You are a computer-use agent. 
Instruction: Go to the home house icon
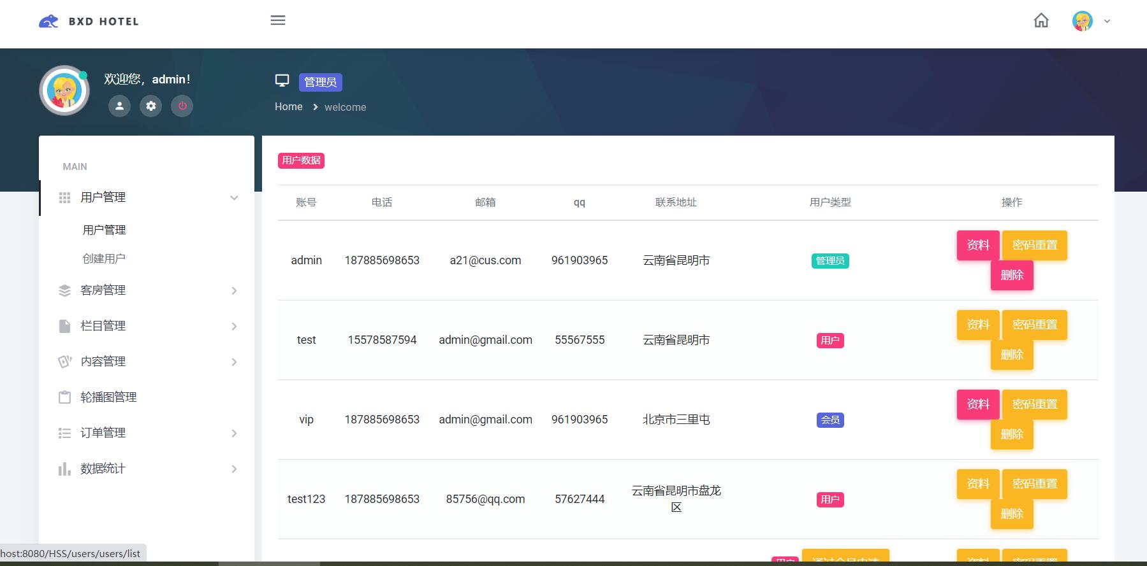click(1041, 20)
